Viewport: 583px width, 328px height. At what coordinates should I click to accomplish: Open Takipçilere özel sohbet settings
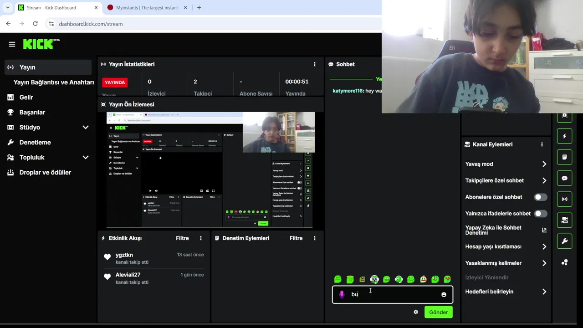point(506,180)
